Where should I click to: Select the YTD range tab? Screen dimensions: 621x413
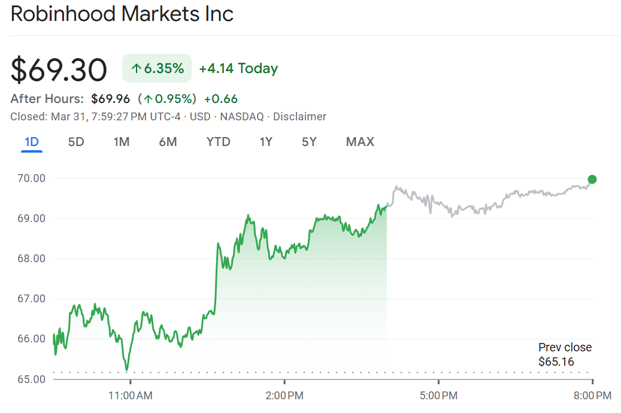pos(218,142)
